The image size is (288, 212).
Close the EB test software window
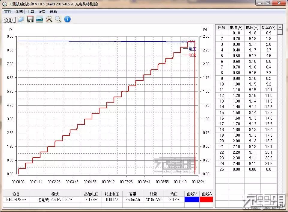279,3
